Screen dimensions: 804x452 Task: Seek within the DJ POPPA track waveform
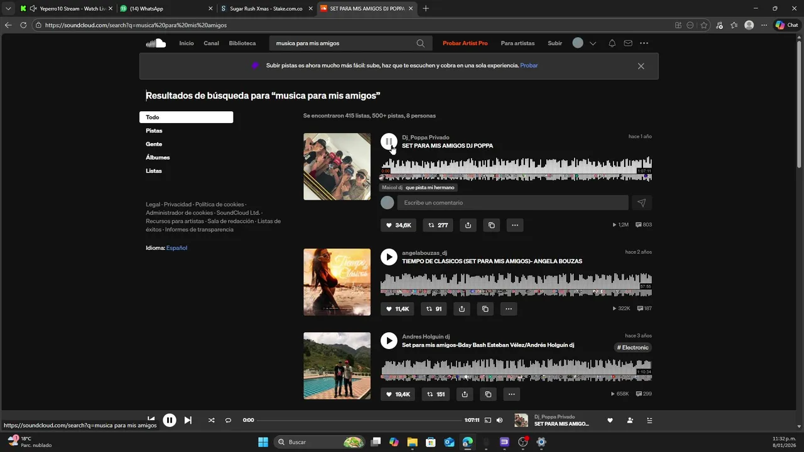tap(516, 169)
